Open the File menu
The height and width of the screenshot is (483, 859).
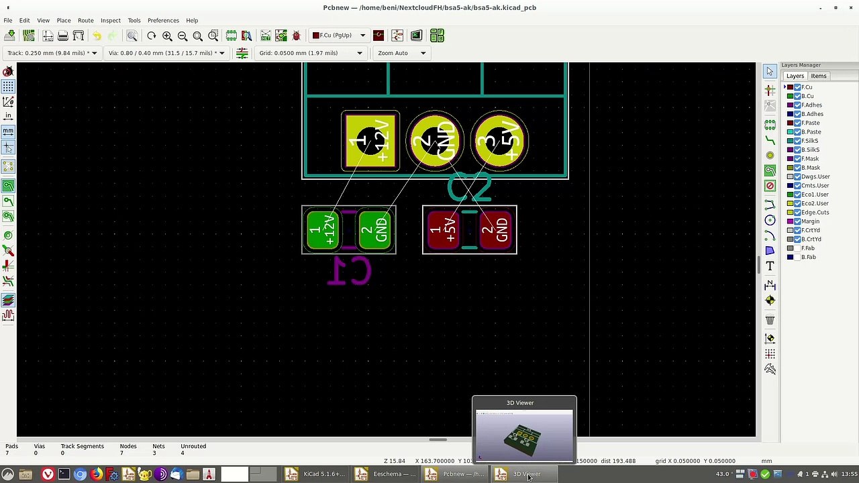pos(8,20)
